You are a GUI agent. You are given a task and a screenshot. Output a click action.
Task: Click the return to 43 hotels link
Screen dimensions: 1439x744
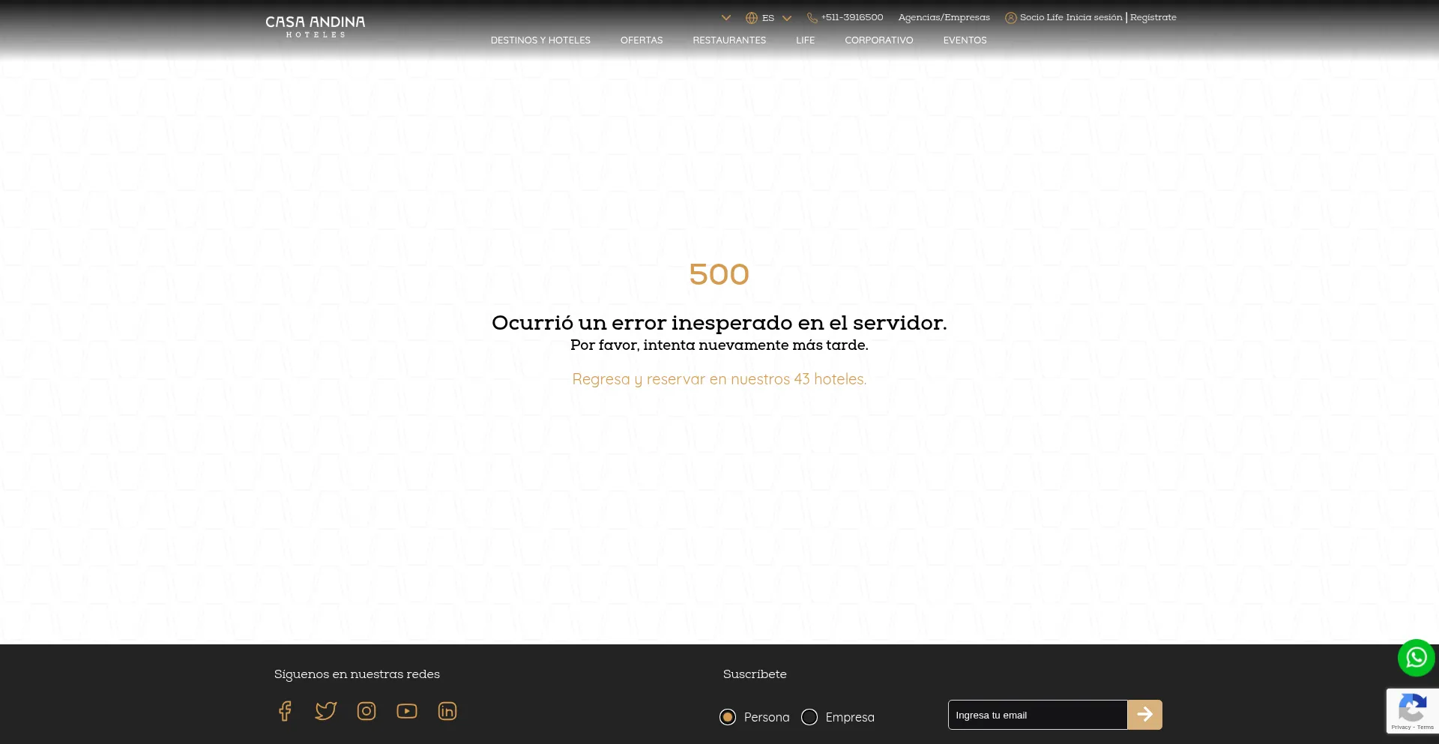click(x=719, y=379)
